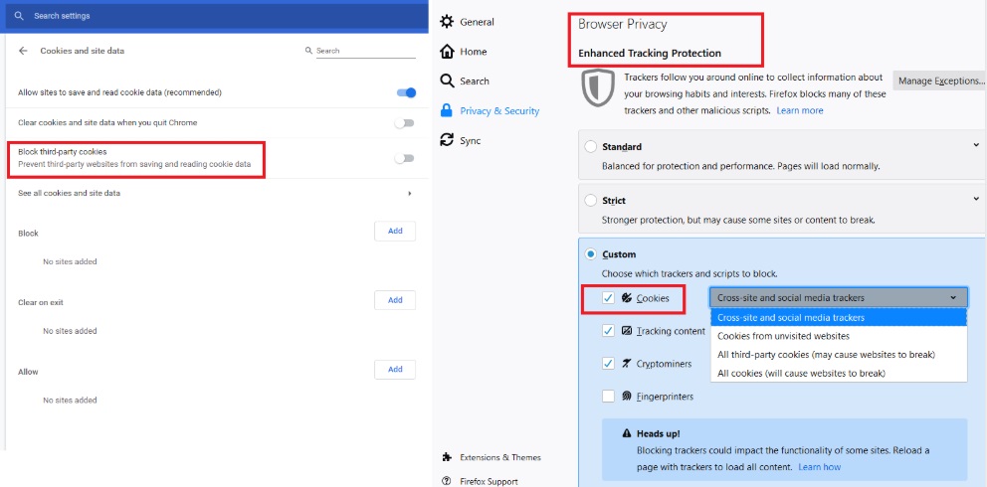Image resolution: width=987 pixels, height=487 pixels.
Task: Uncheck the Cryptominers checkbox
Action: click(608, 363)
